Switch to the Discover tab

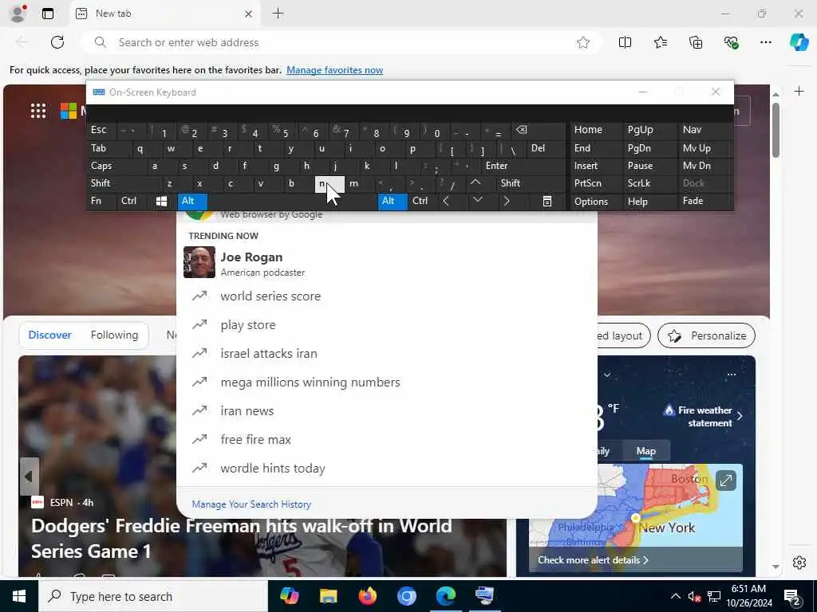49,335
